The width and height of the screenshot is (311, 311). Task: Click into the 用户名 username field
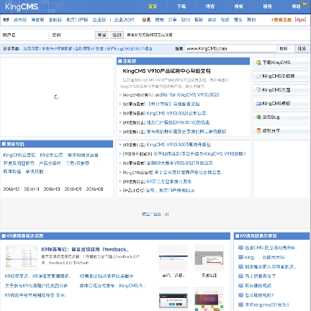(25, 35)
